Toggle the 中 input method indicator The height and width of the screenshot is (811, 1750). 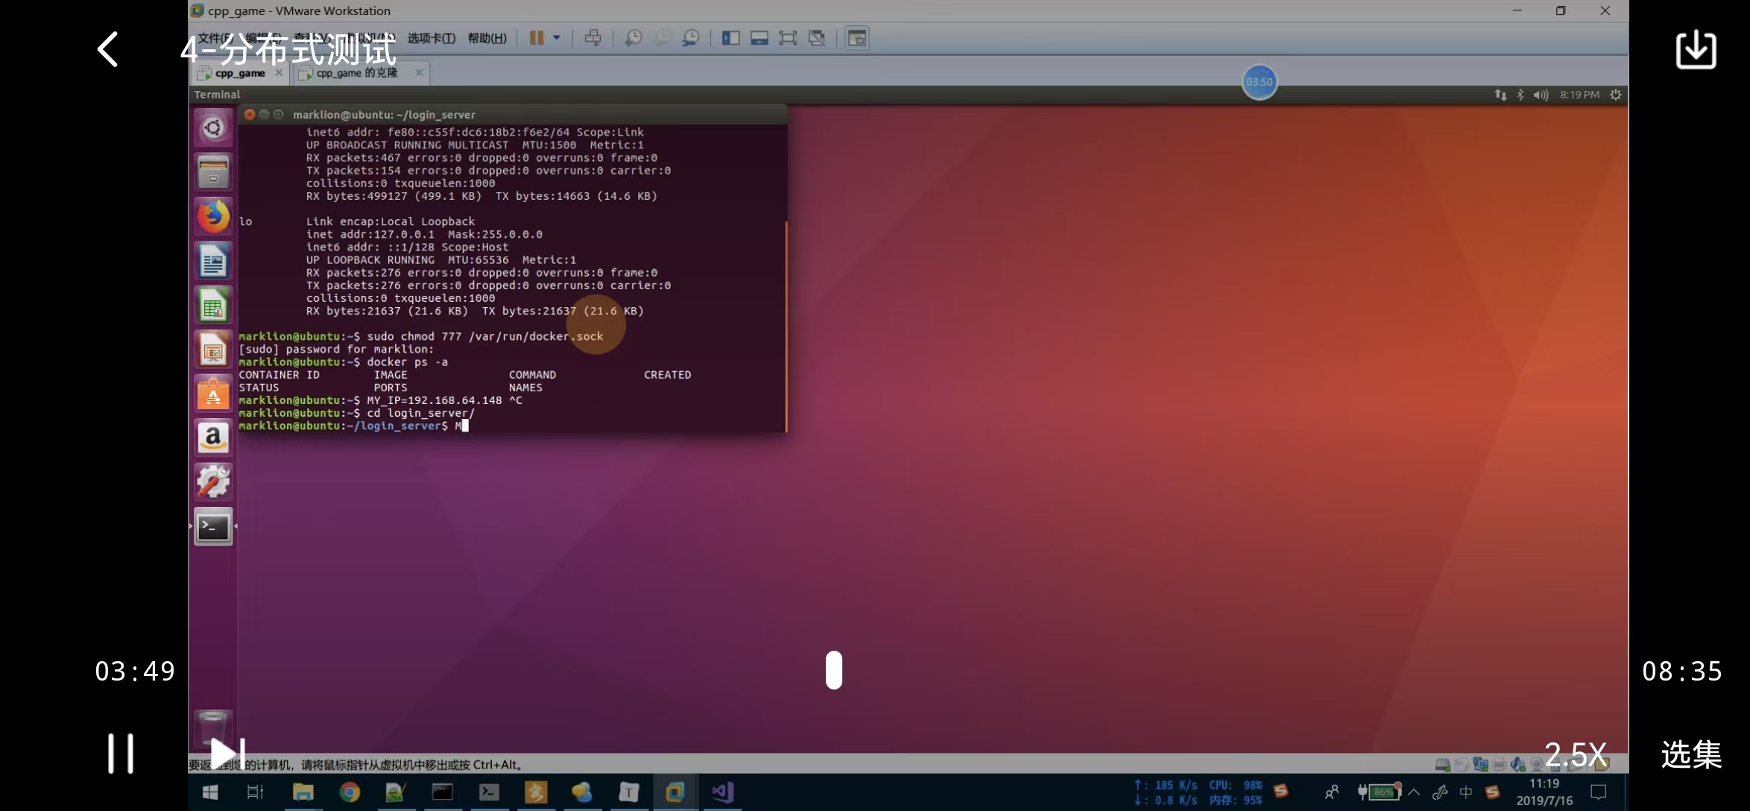pos(1466,792)
